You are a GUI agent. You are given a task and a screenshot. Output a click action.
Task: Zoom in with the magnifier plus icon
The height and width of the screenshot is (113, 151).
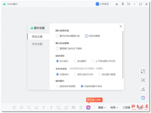(x=22, y=107)
